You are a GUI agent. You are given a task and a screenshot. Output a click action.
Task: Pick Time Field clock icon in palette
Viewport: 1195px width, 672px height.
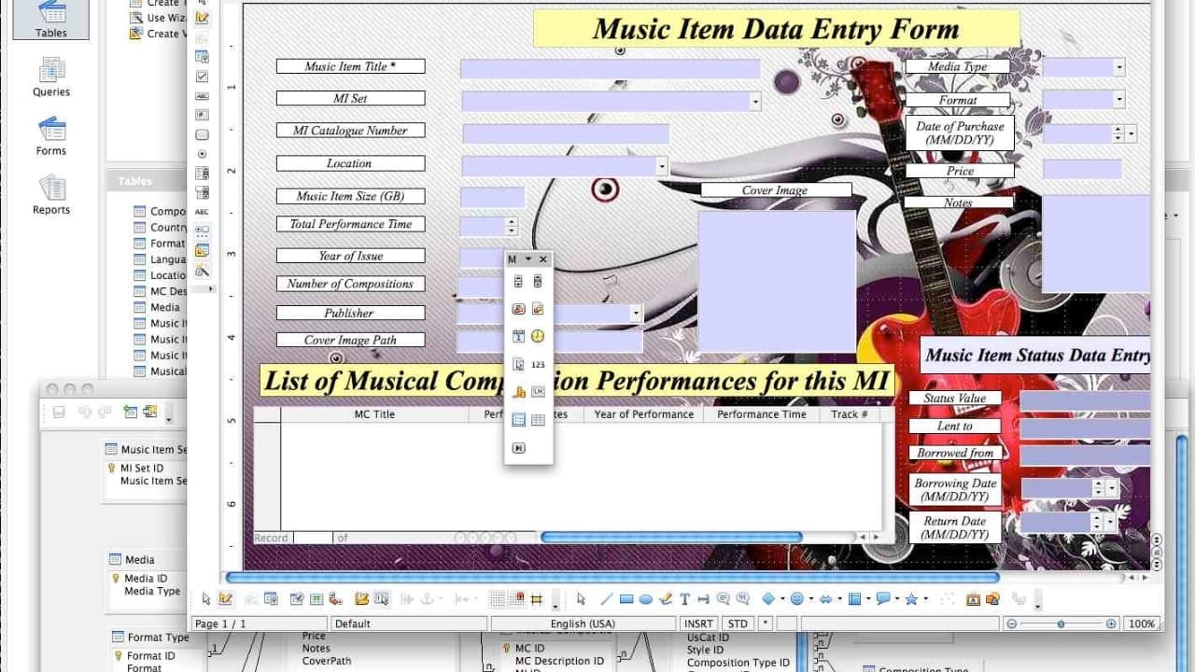point(538,336)
